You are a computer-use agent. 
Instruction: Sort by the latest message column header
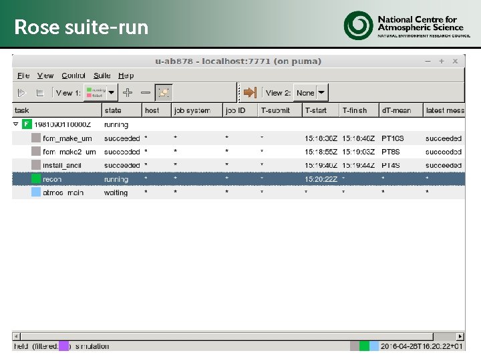coord(444,110)
